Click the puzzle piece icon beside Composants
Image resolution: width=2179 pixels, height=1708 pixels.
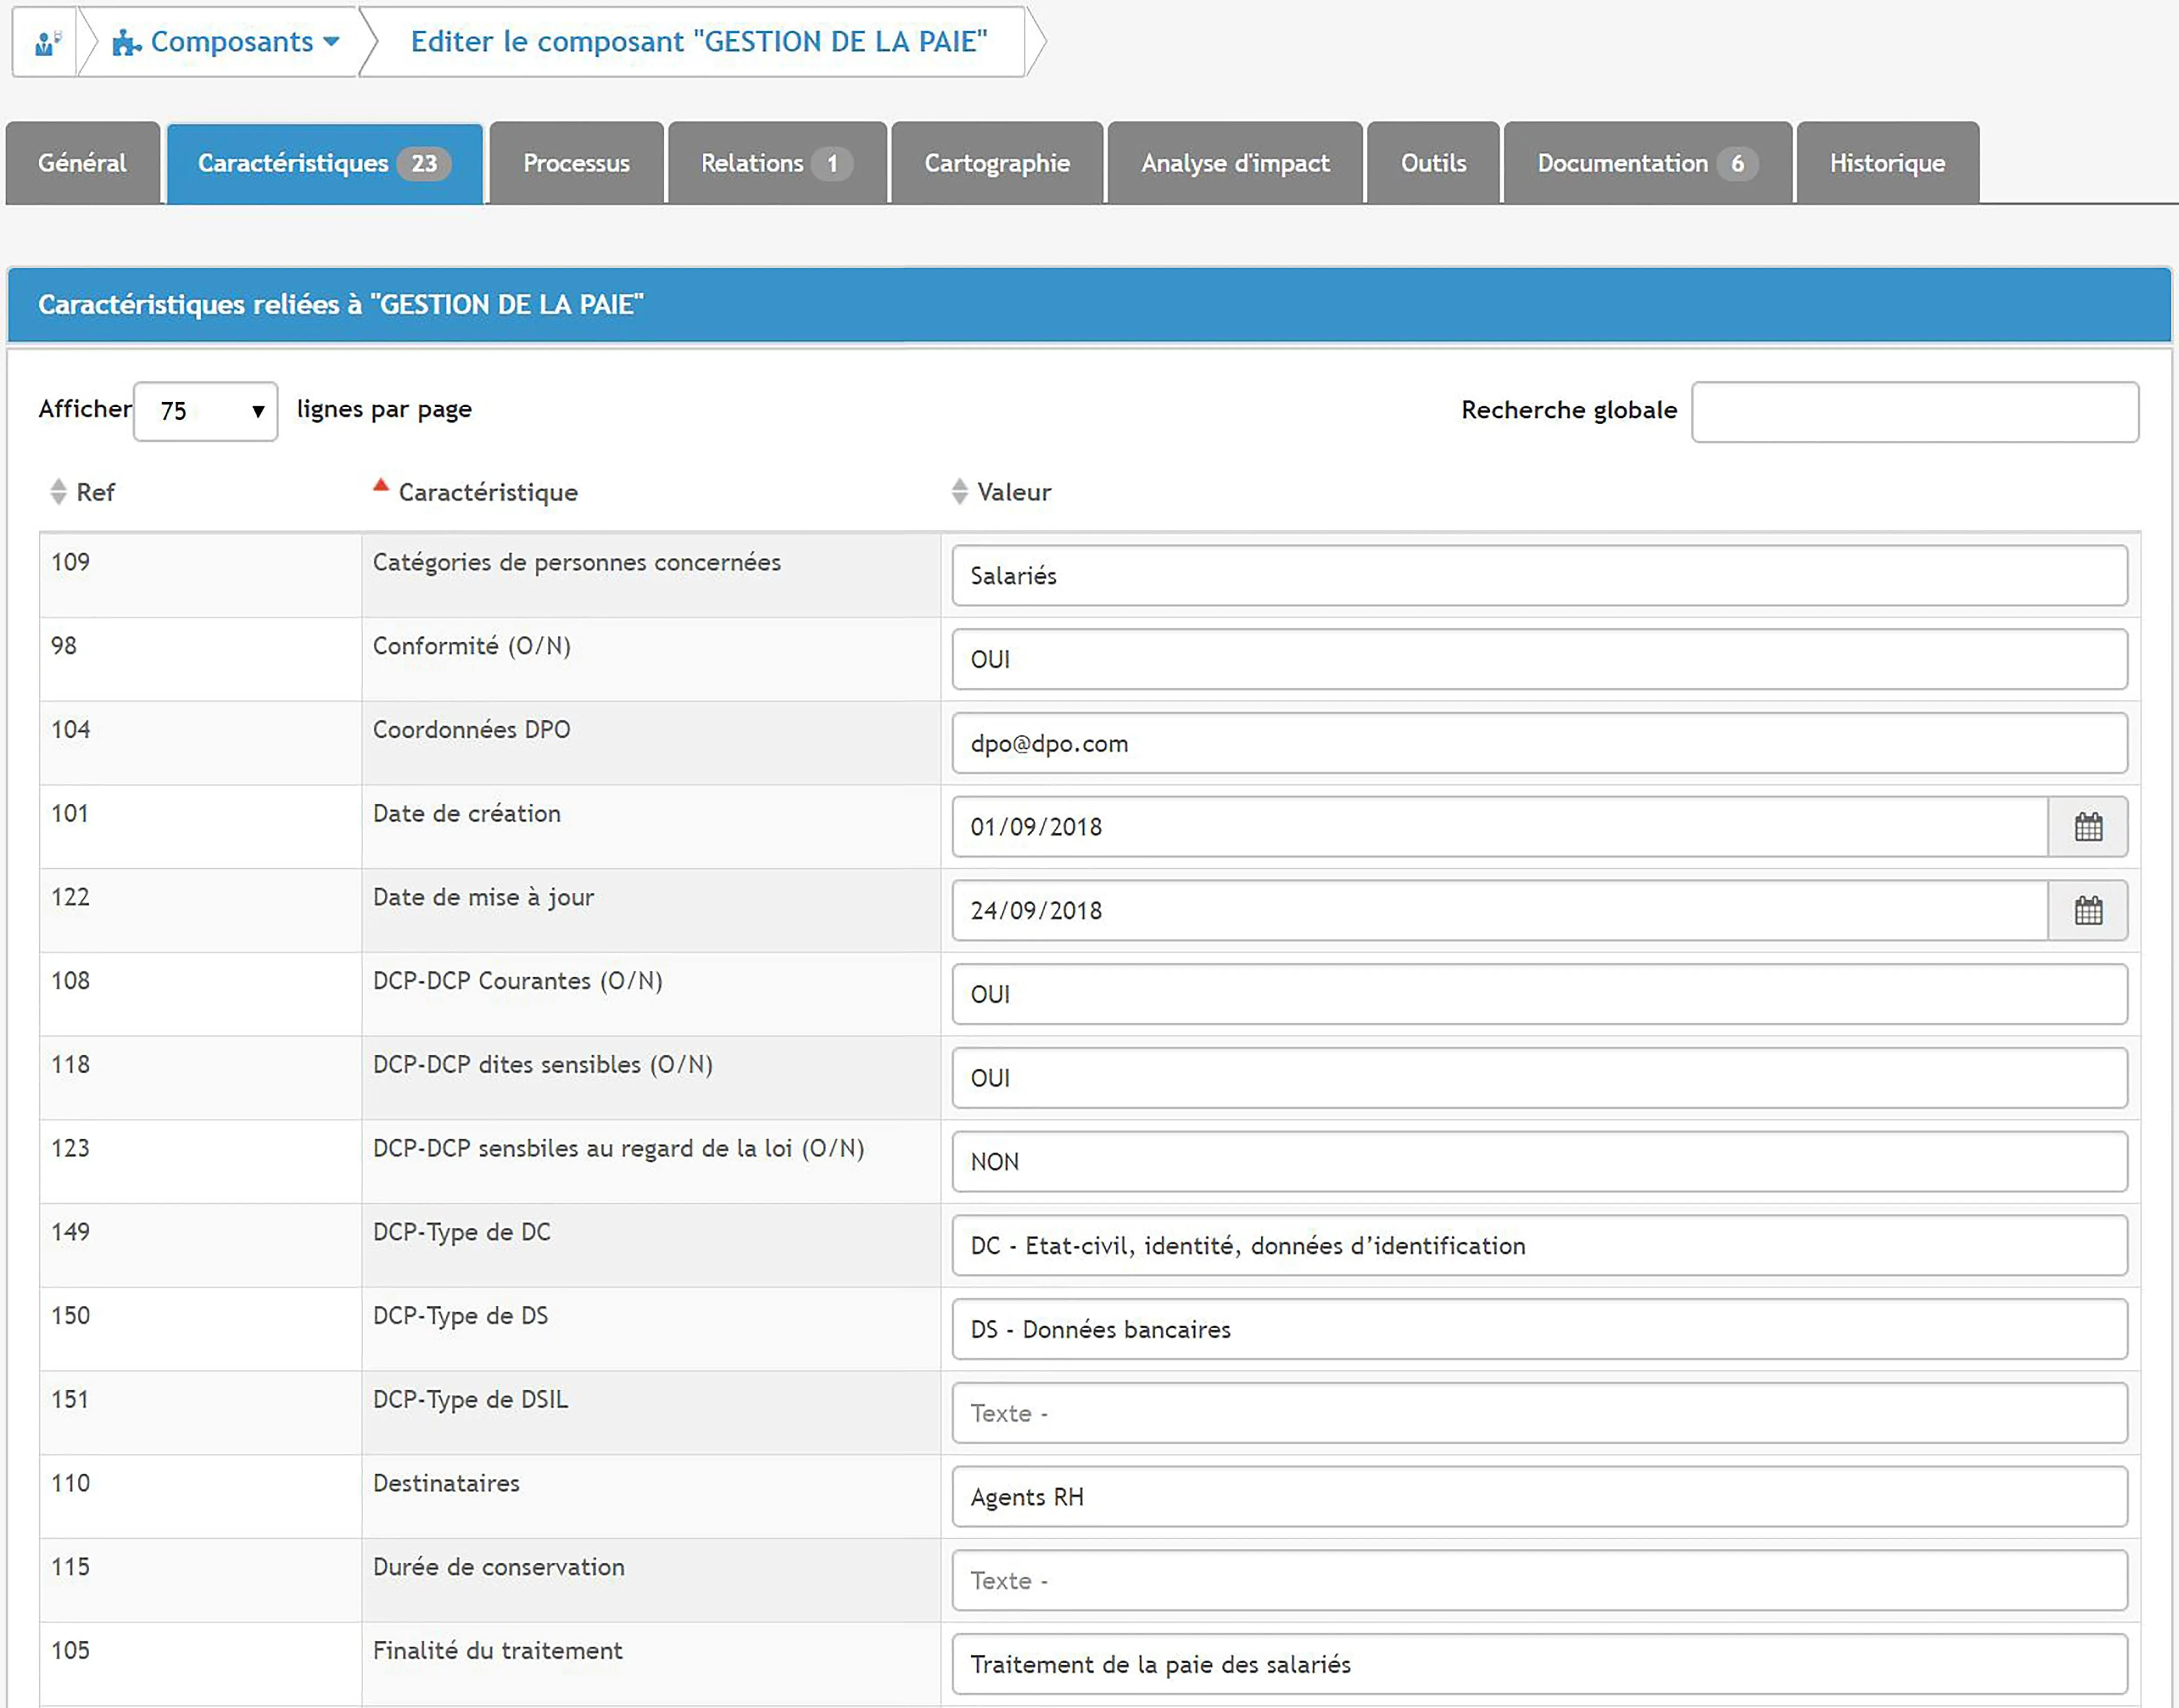pos(126,42)
